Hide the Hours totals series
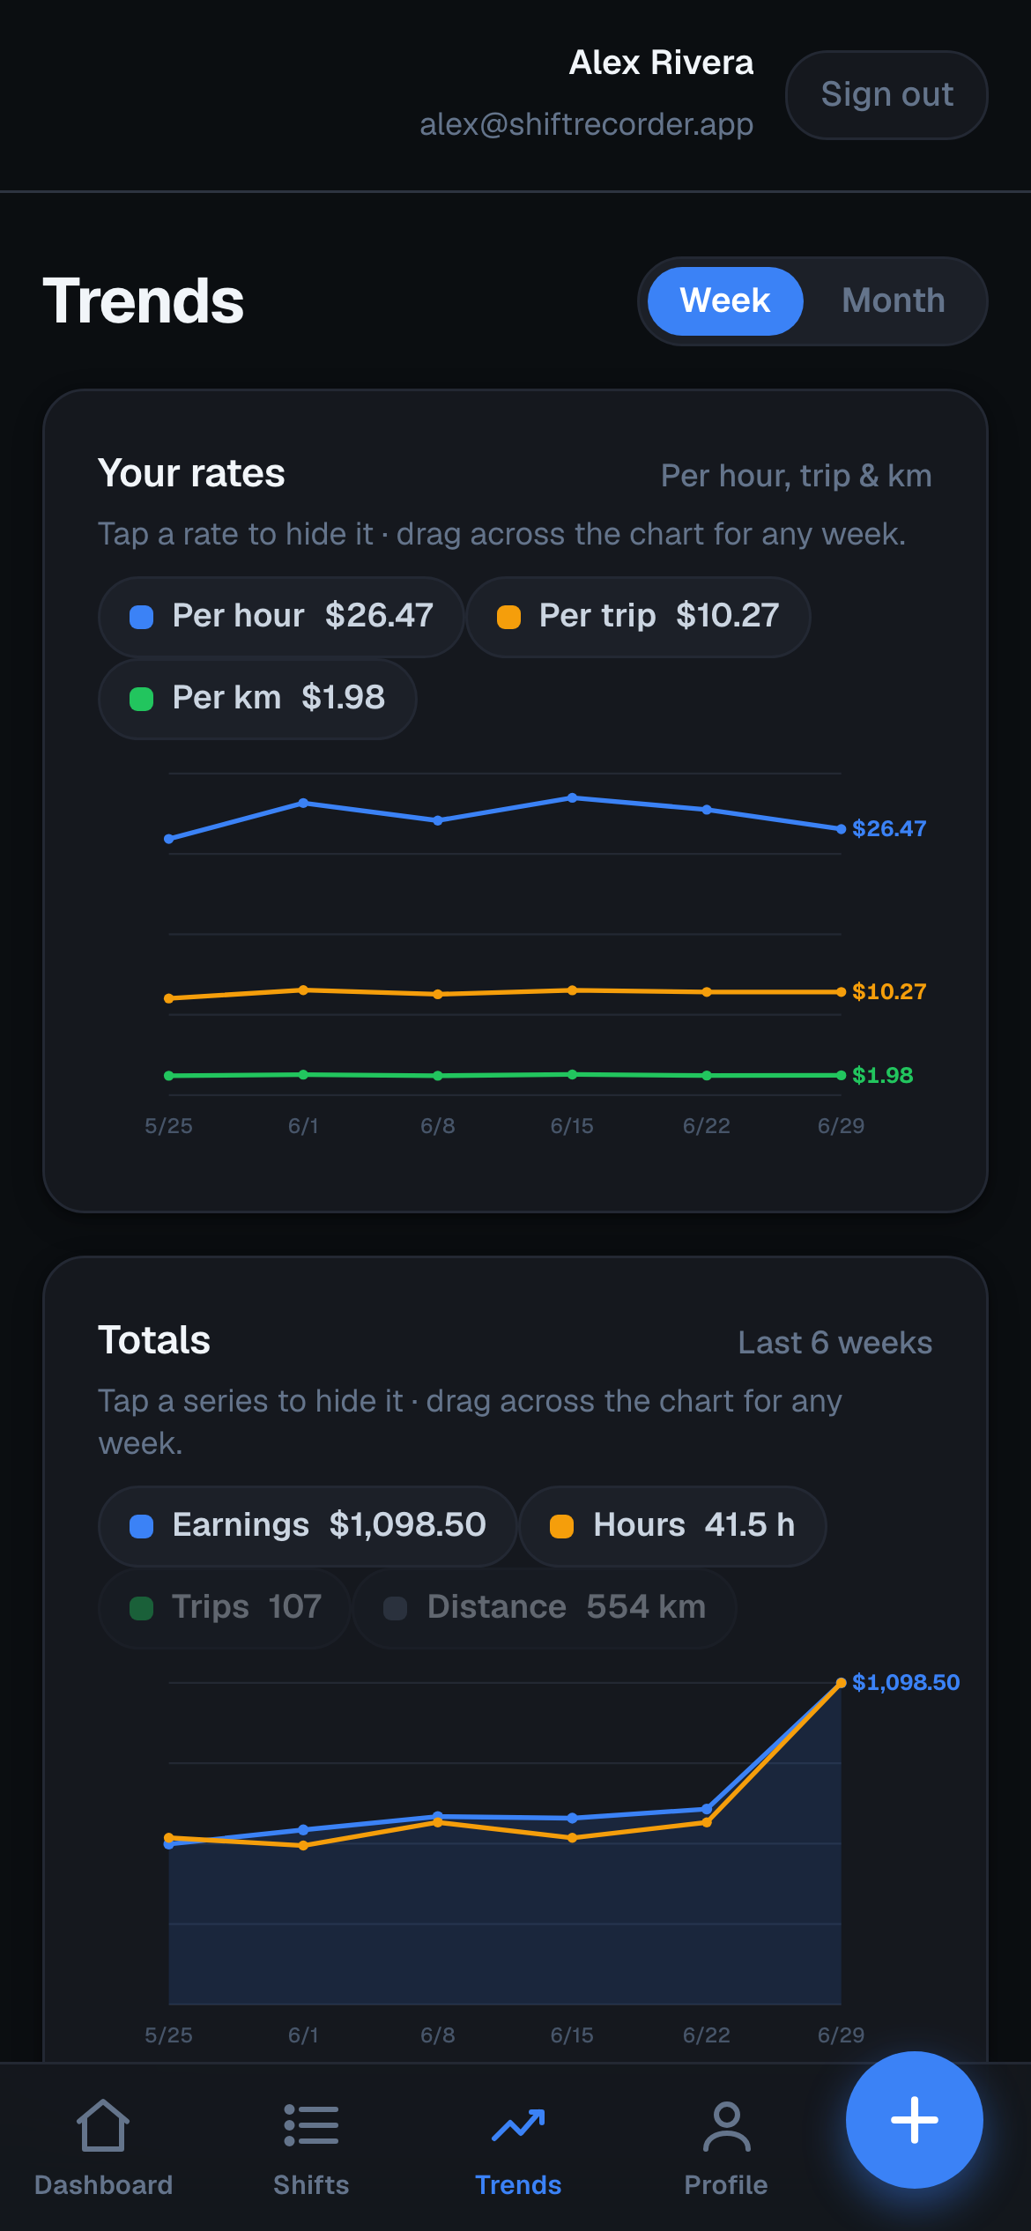This screenshot has width=1031, height=2231. coord(672,1525)
